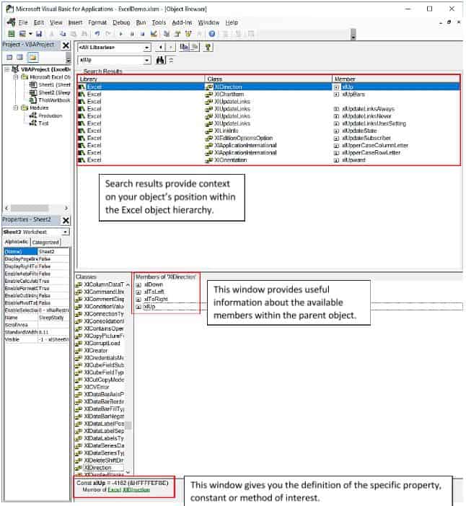Click the Reset stop icon

[x=142, y=33]
